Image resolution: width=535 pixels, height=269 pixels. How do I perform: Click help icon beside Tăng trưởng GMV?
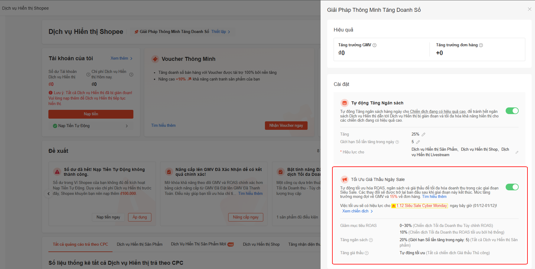click(x=374, y=45)
